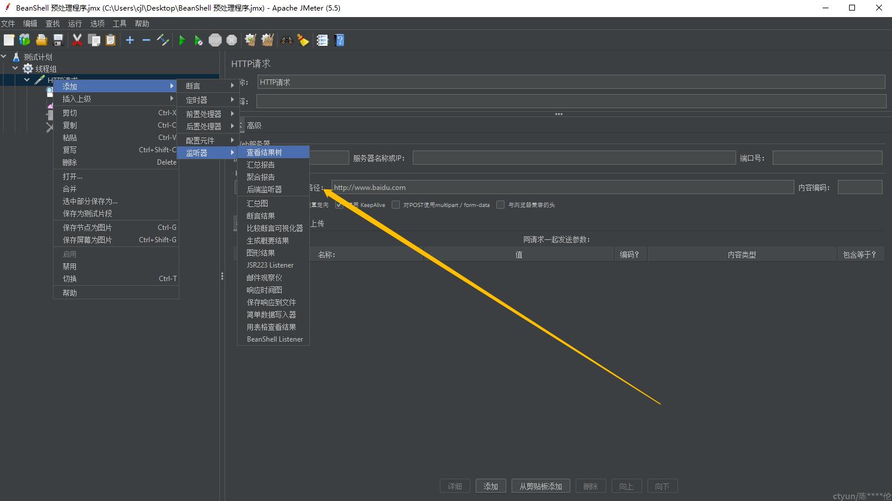Screen dimensions: 892x501
Task: Click the Reset Search broom icon
Action: coord(303,40)
